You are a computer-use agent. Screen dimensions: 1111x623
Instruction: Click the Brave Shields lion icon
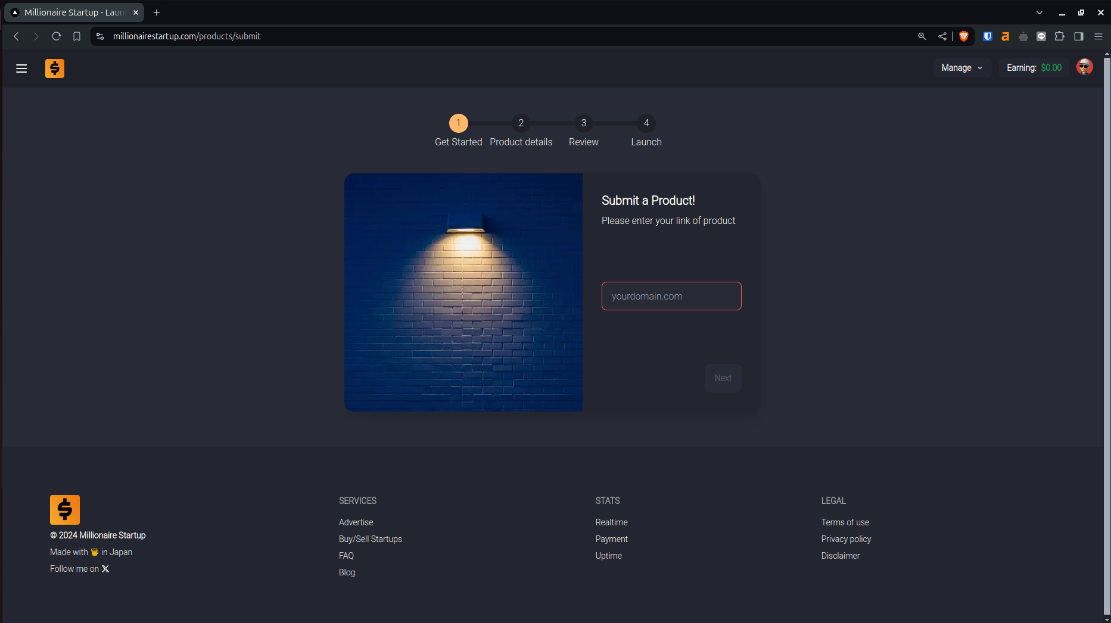(964, 36)
